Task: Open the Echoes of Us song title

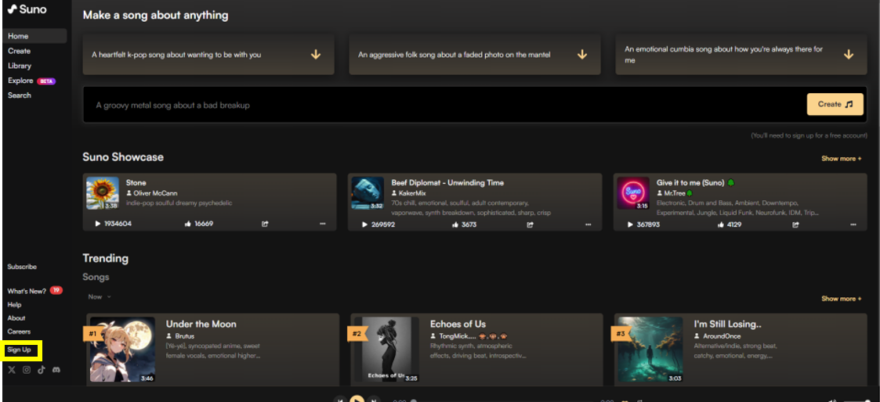Action: point(458,324)
